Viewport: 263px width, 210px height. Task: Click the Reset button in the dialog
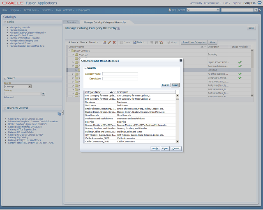coord(175,85)
